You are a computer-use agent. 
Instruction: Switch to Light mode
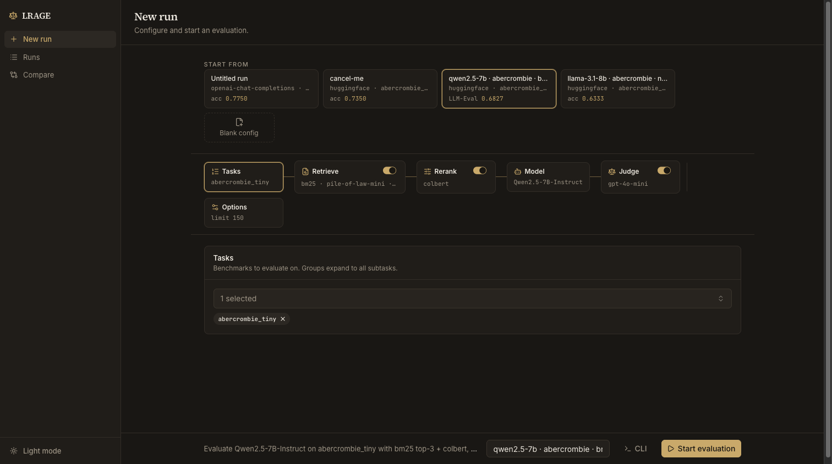[x=60, y=451]
